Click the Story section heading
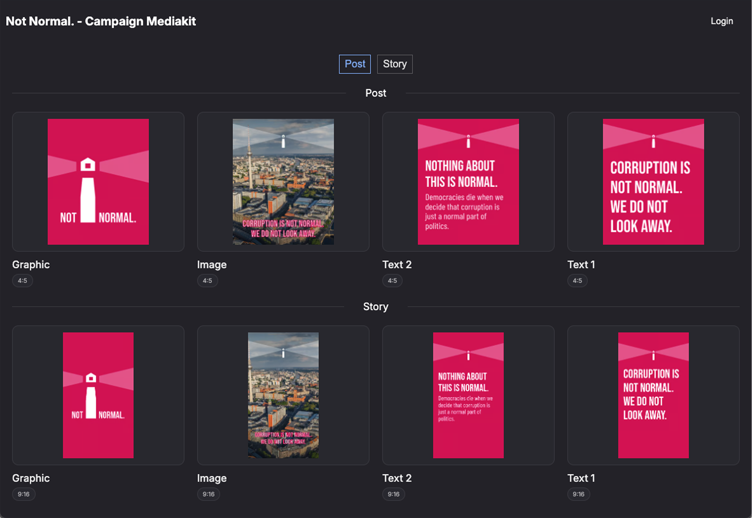This screenshot has width=752, height=518. pos(375,307)
